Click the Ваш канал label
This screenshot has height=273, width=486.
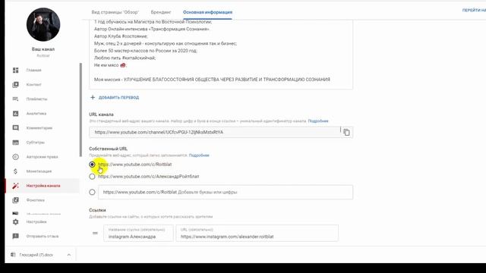(43, 49)
